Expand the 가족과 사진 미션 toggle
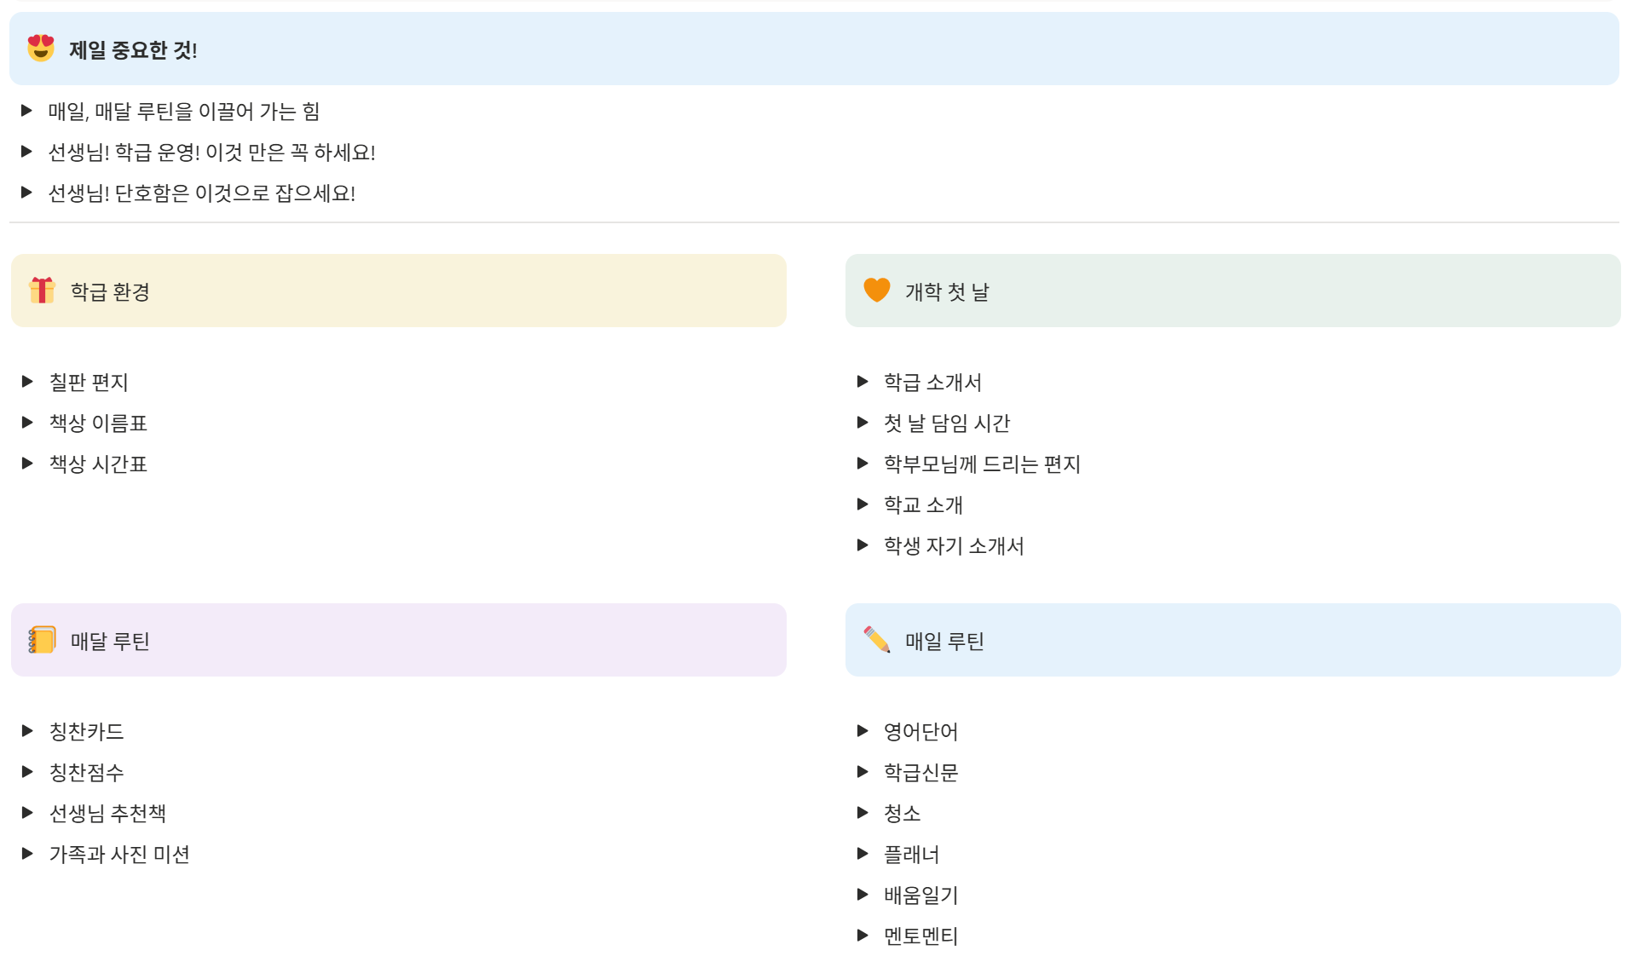1639x962 pixels. coord(27,854)
